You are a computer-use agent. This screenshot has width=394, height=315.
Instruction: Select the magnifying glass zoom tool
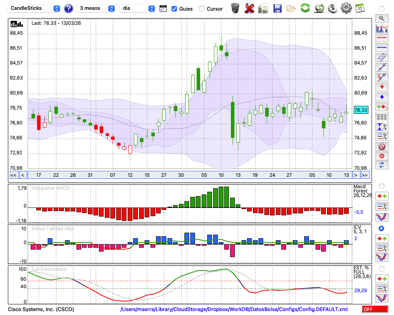(x=381, y=18)
